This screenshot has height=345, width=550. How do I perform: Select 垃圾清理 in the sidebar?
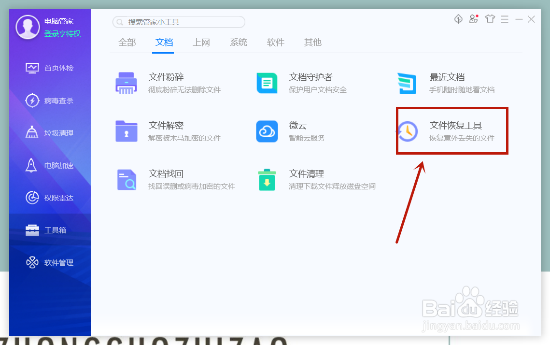(50, 133)
